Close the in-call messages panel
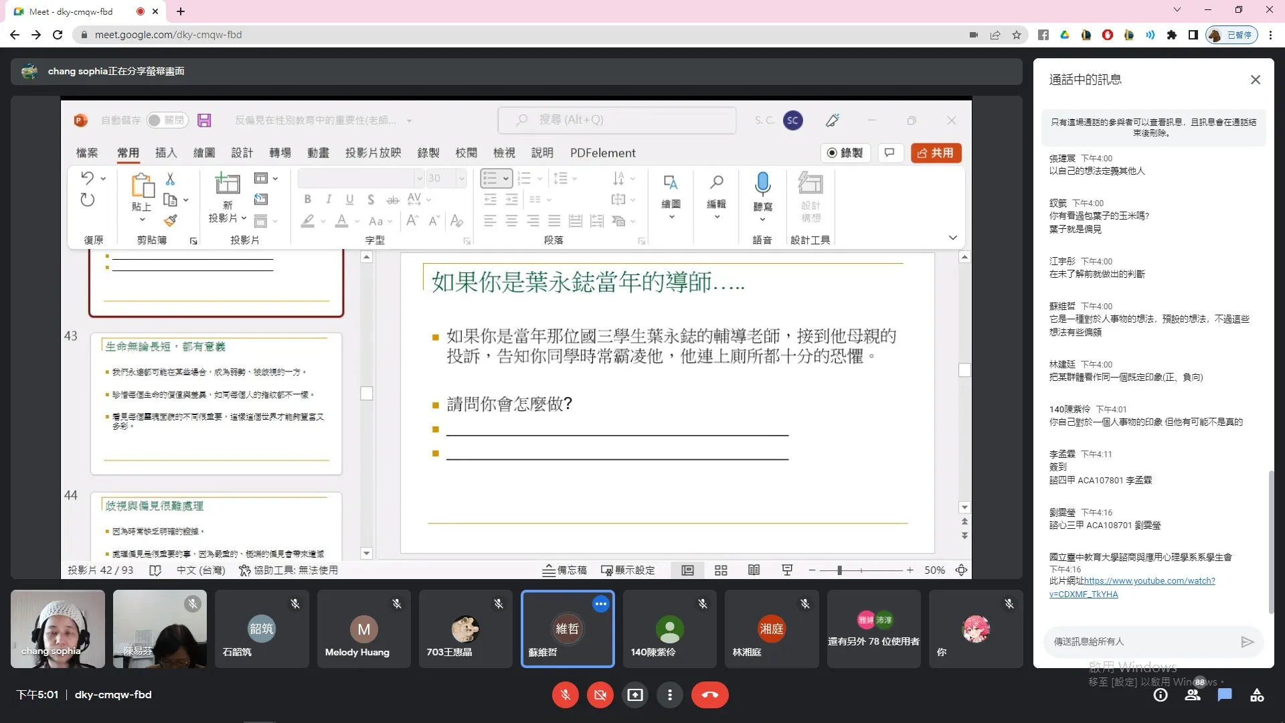1285x723 pixels. pyautogui.click(x=1256, y=80)
